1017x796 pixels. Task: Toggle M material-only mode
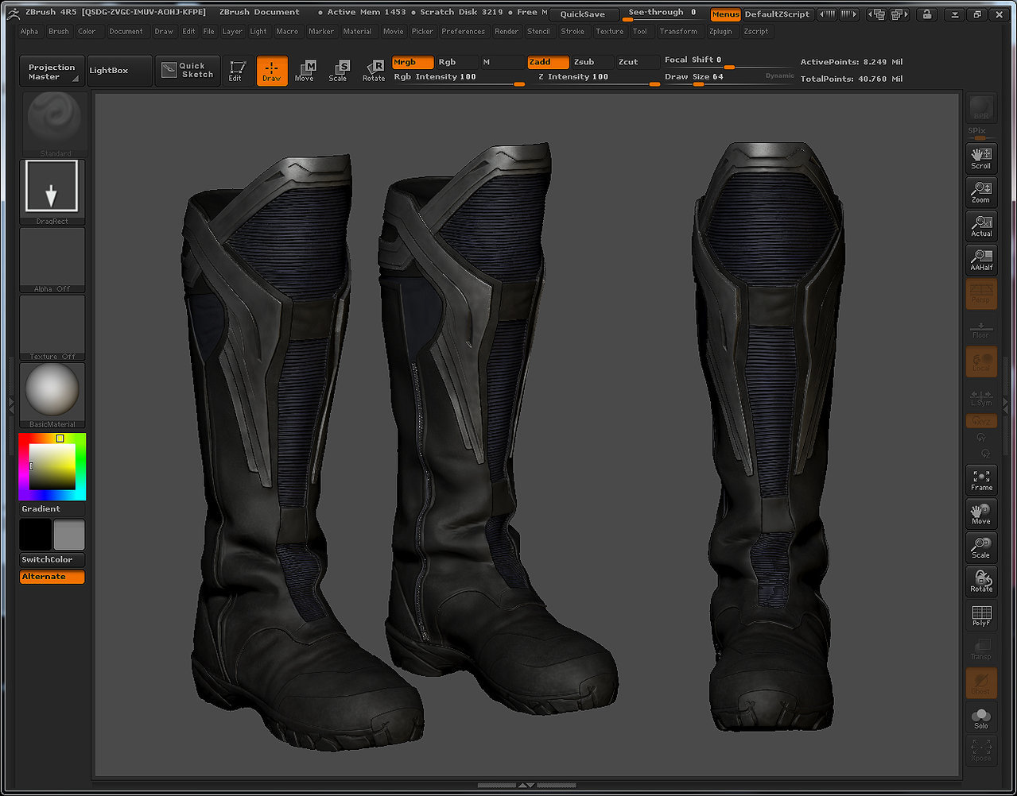click(502, 62)
